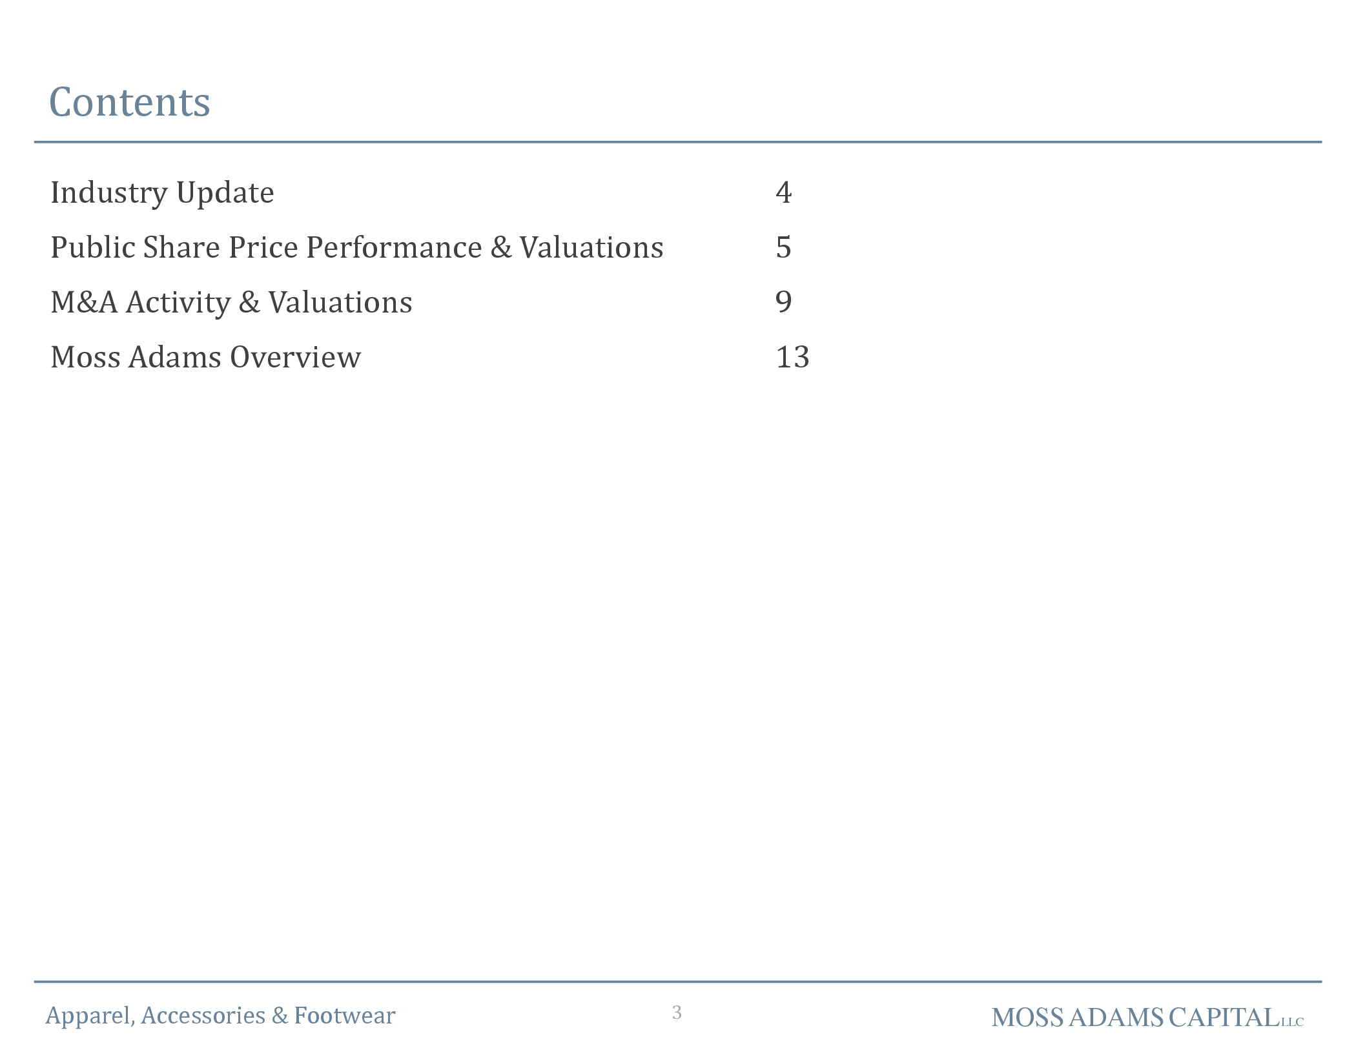Click the small LLC text in logo
This screenshot has width=1356, height=1059.
click(x=1293, y=1022)
